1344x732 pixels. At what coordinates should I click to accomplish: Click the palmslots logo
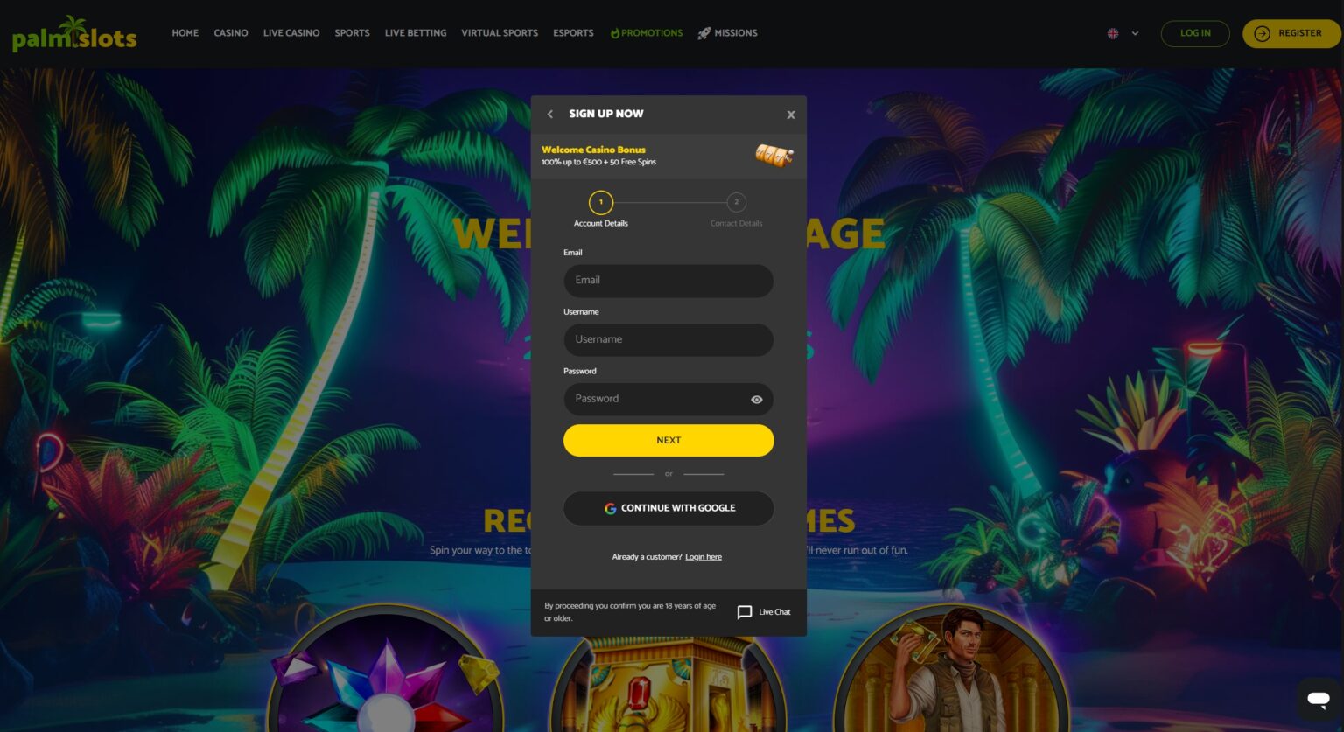coord(74,34)
